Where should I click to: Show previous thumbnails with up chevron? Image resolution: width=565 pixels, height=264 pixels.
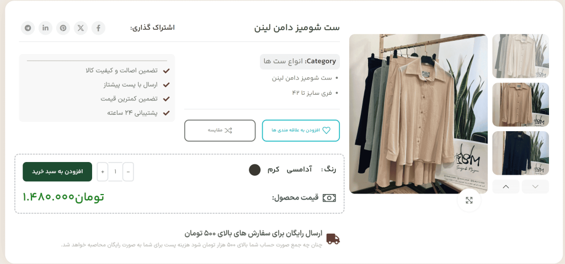506,187
